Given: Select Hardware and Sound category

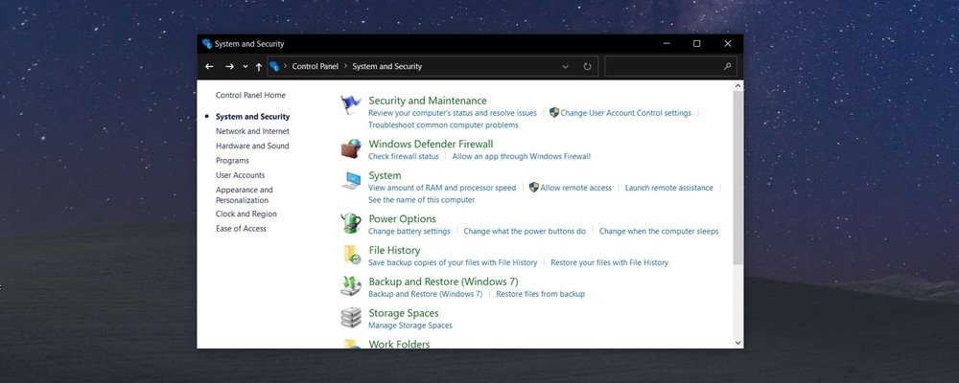Looking at the screenshot, I should [x=252, y=146].
